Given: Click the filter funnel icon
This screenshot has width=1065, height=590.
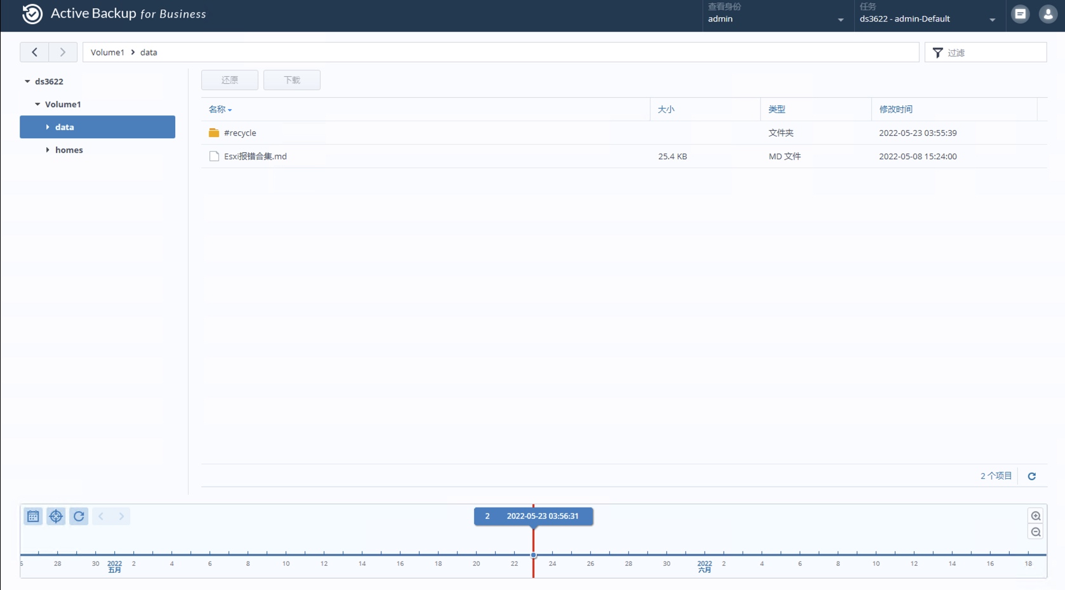Looking at the screenshot, I should point(937,53).
